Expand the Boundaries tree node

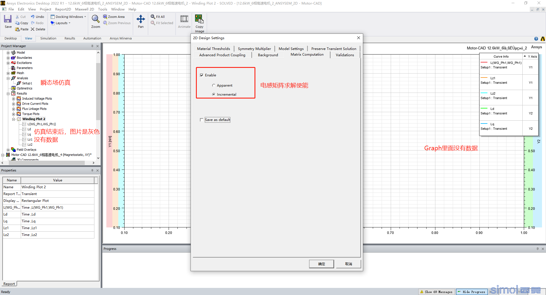pos(8,58)
